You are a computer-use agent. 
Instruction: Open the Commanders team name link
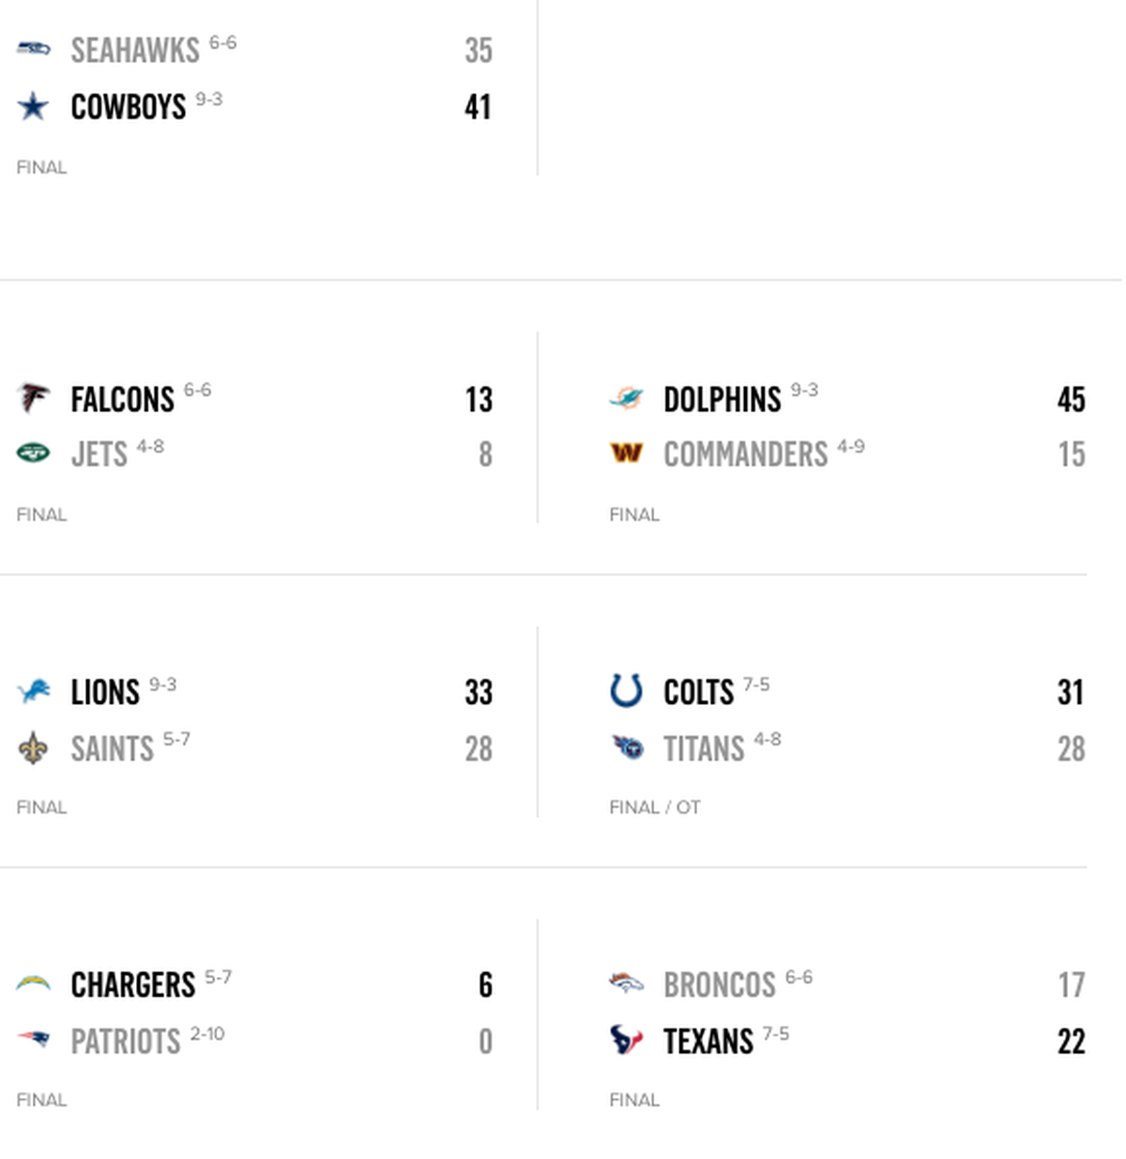[x=746, y=455]
